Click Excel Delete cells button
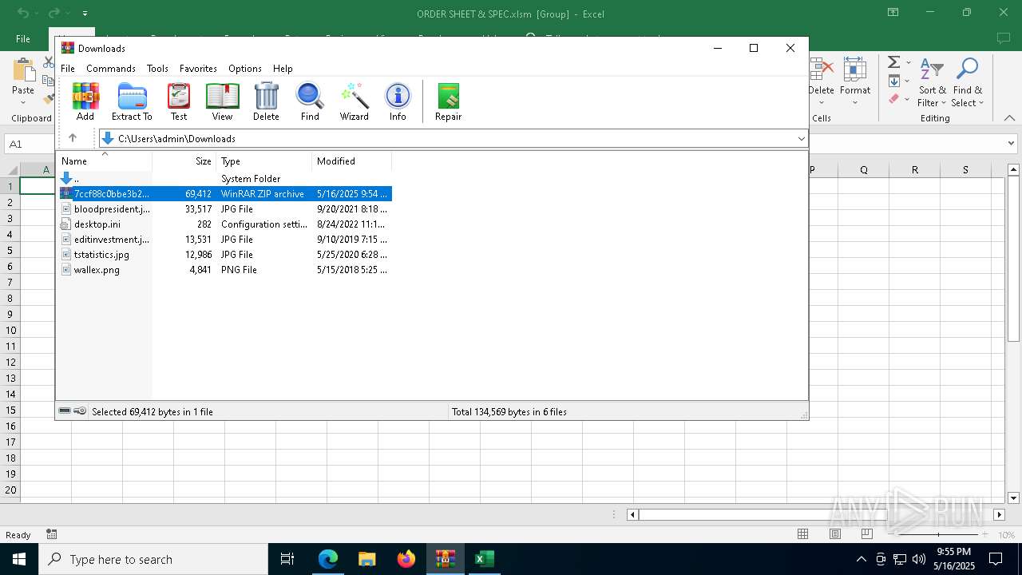 821,81
